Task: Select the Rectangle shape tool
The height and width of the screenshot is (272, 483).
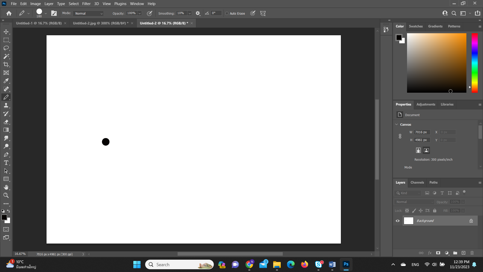Action: coord(6,179)
